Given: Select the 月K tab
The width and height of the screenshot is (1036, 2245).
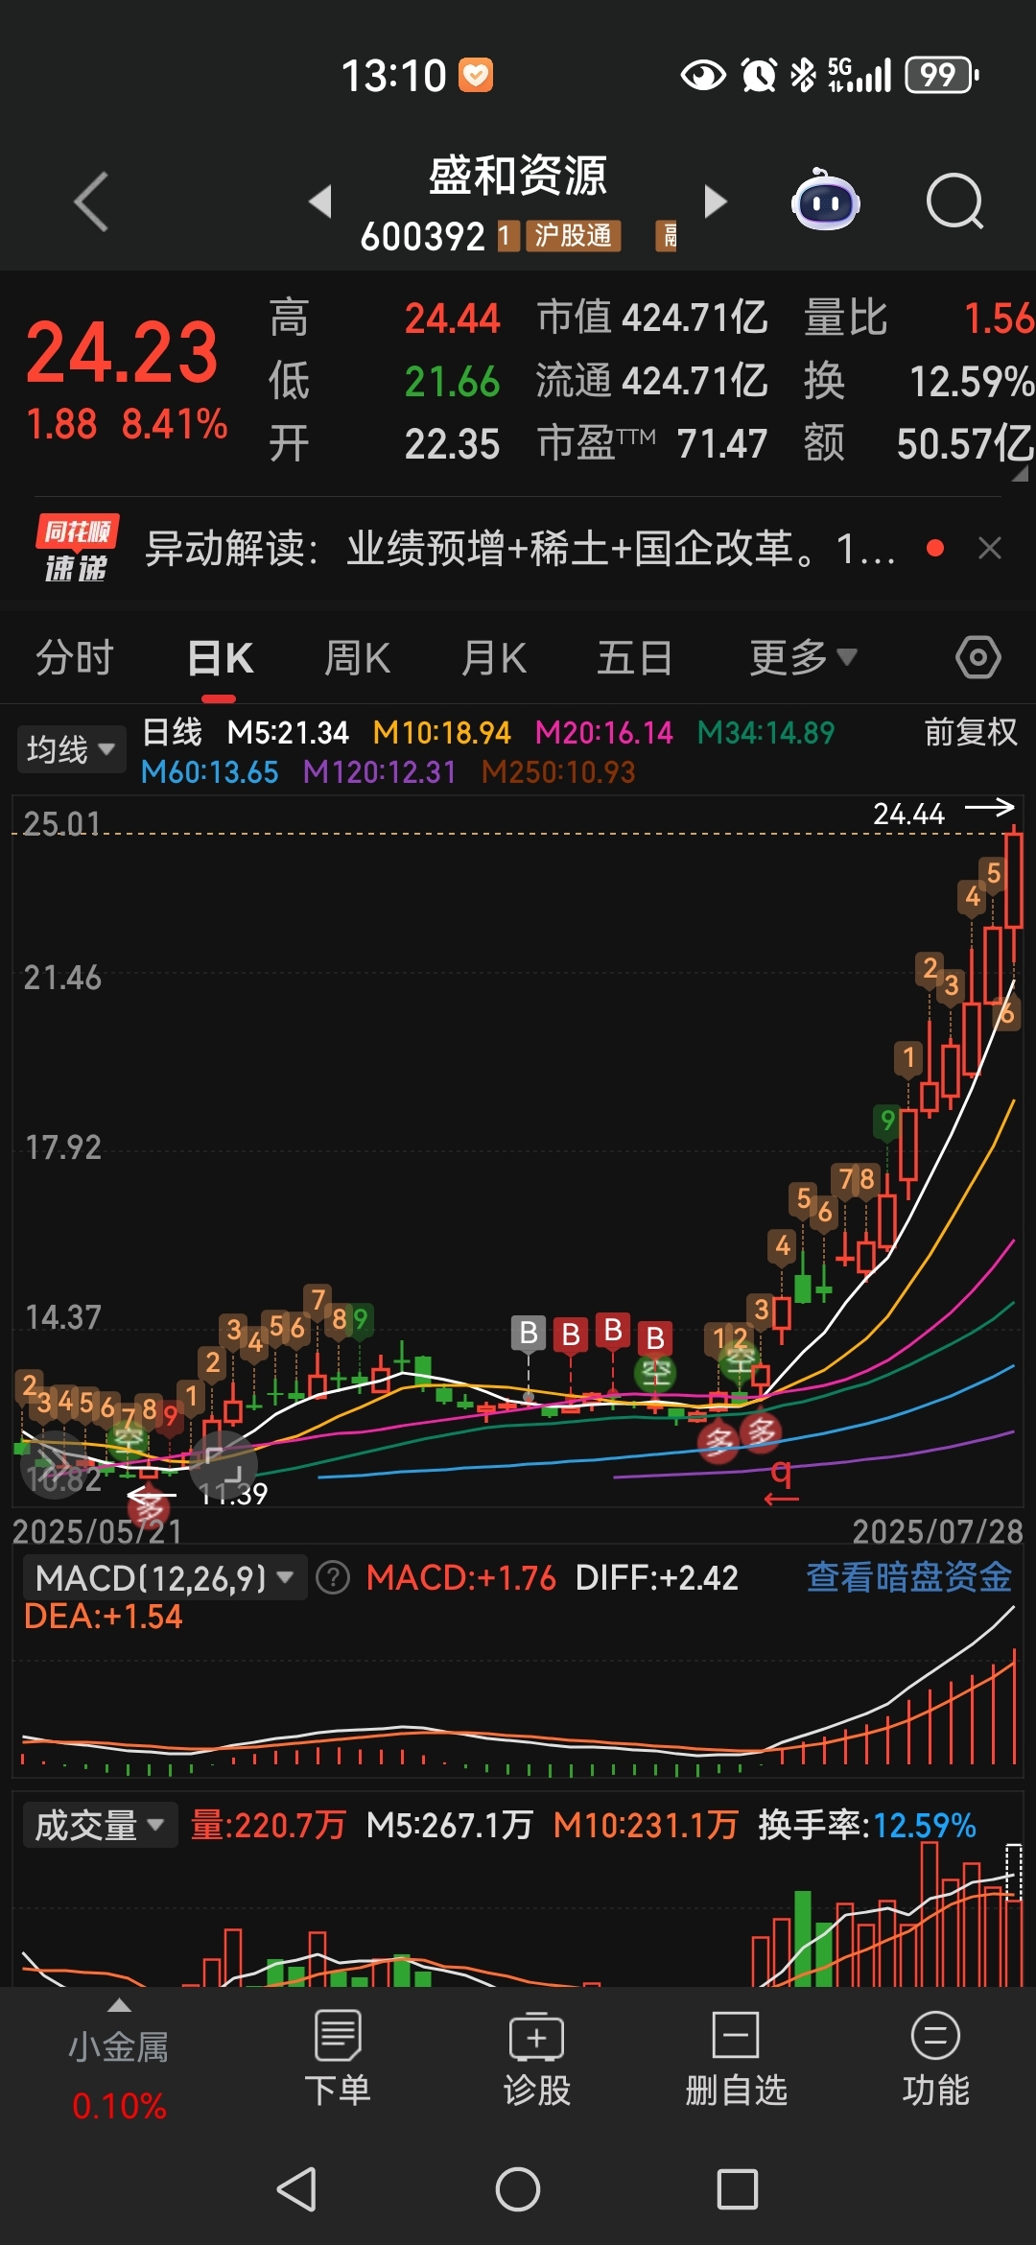Looking at the screenshot, I should (x=494, y=658).
